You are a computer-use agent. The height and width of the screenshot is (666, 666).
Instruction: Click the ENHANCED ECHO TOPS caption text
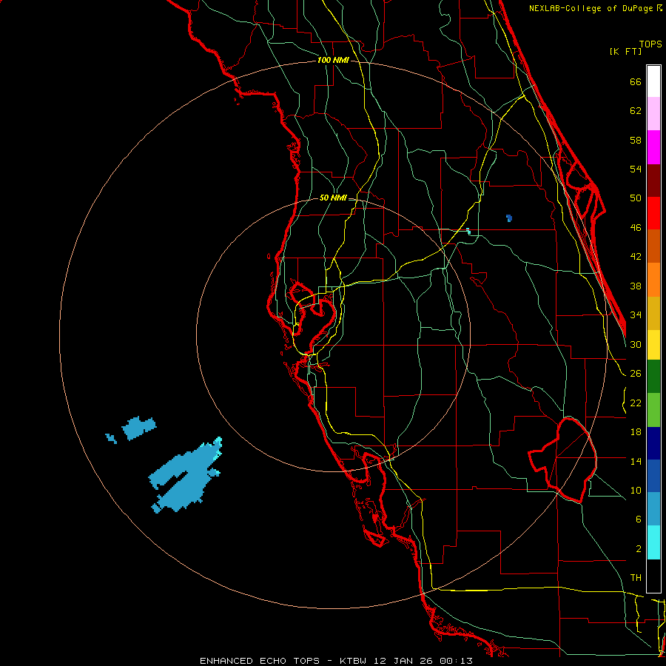click(x=260, y=661)
